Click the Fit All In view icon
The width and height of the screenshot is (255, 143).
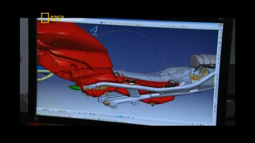103,115
